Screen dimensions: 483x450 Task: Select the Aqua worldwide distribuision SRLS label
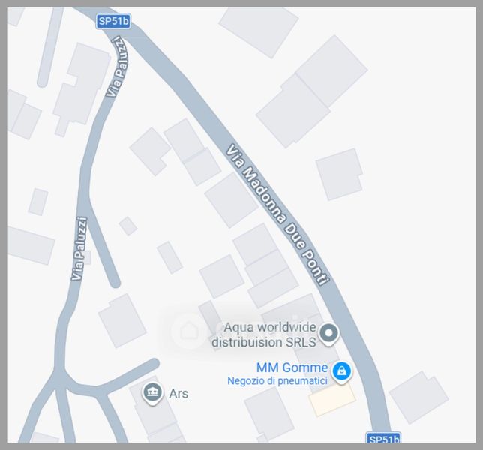tap(264, 334)
